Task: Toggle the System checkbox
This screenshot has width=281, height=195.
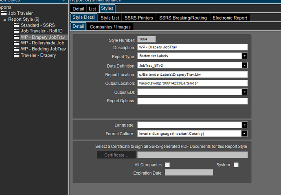Action: [236, 165]
